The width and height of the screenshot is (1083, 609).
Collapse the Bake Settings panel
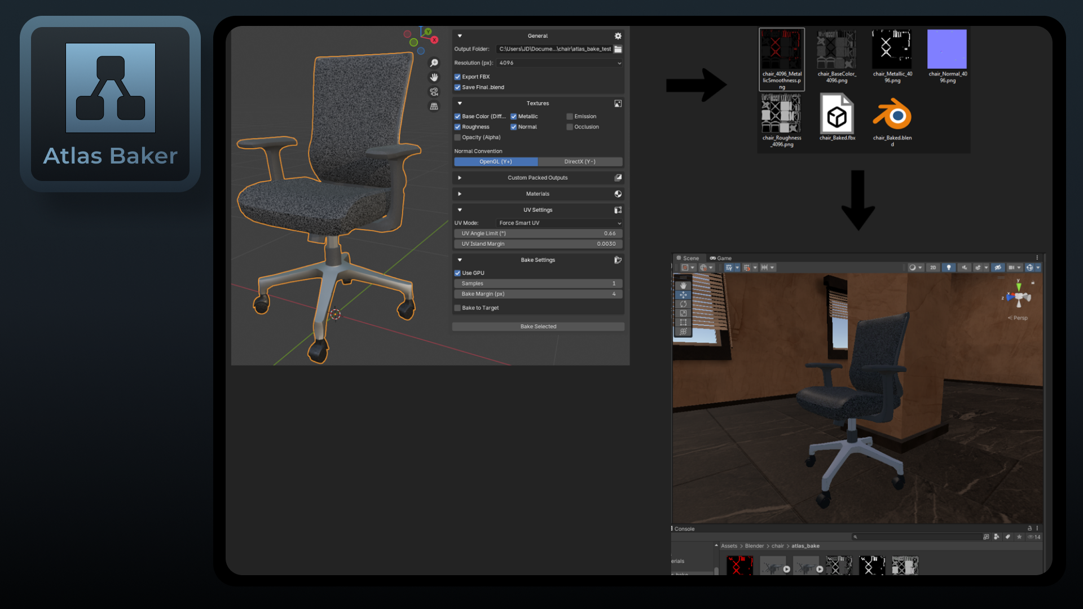click(460, 260)
